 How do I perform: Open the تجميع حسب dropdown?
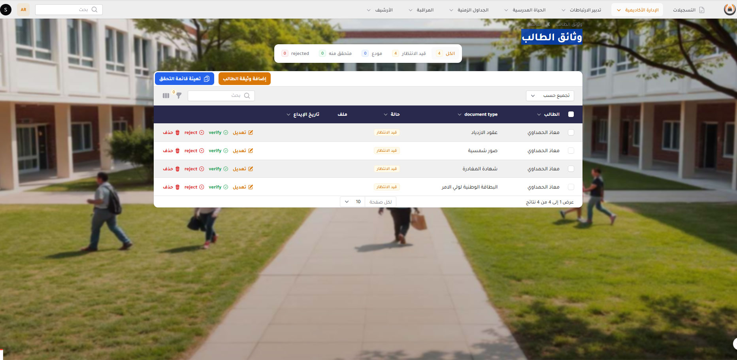pyautogui.click(x=550, y=96)
